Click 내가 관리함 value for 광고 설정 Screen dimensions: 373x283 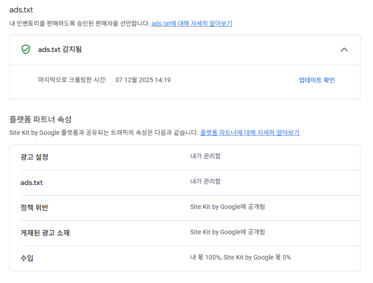205,156
